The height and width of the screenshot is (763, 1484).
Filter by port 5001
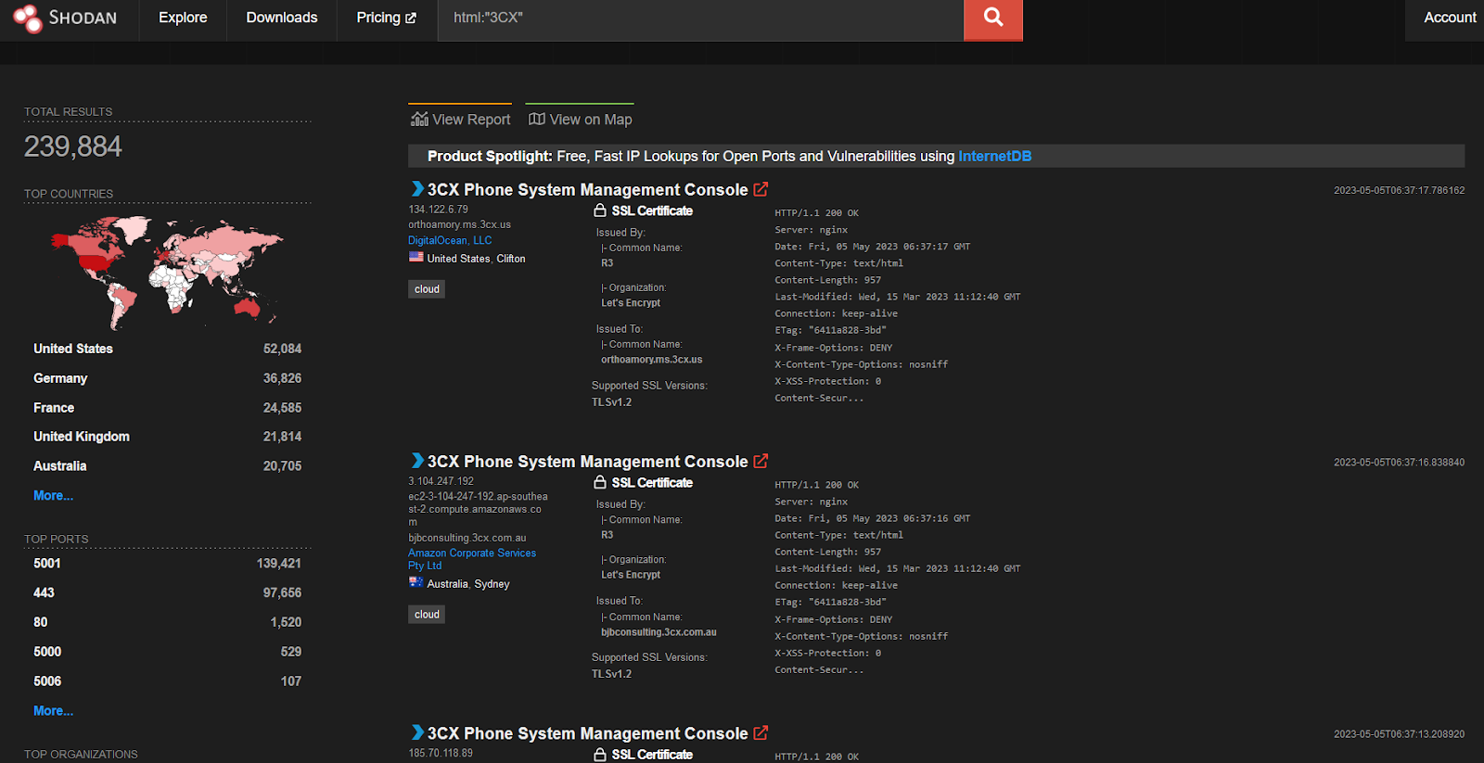click(x=47, y=563)
